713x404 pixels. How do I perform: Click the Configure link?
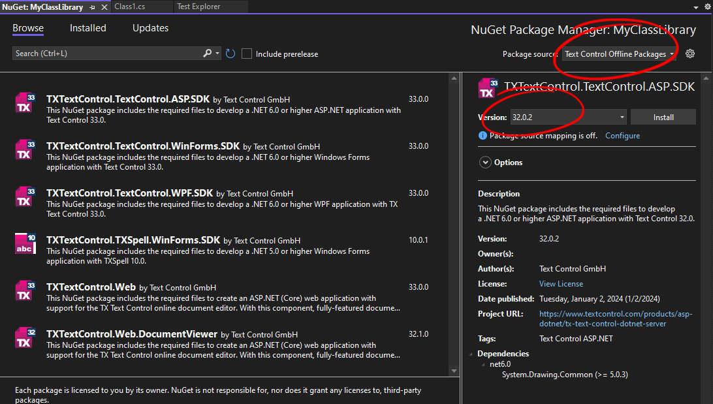(x=622, y=135)
